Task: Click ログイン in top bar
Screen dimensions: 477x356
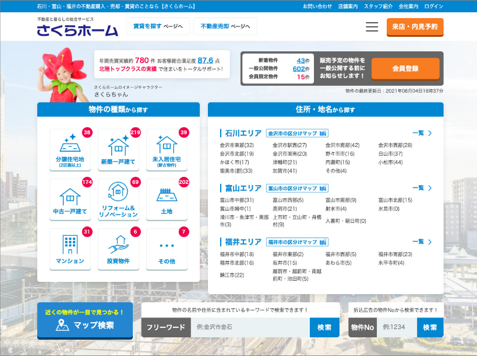Action: [434, 6]
